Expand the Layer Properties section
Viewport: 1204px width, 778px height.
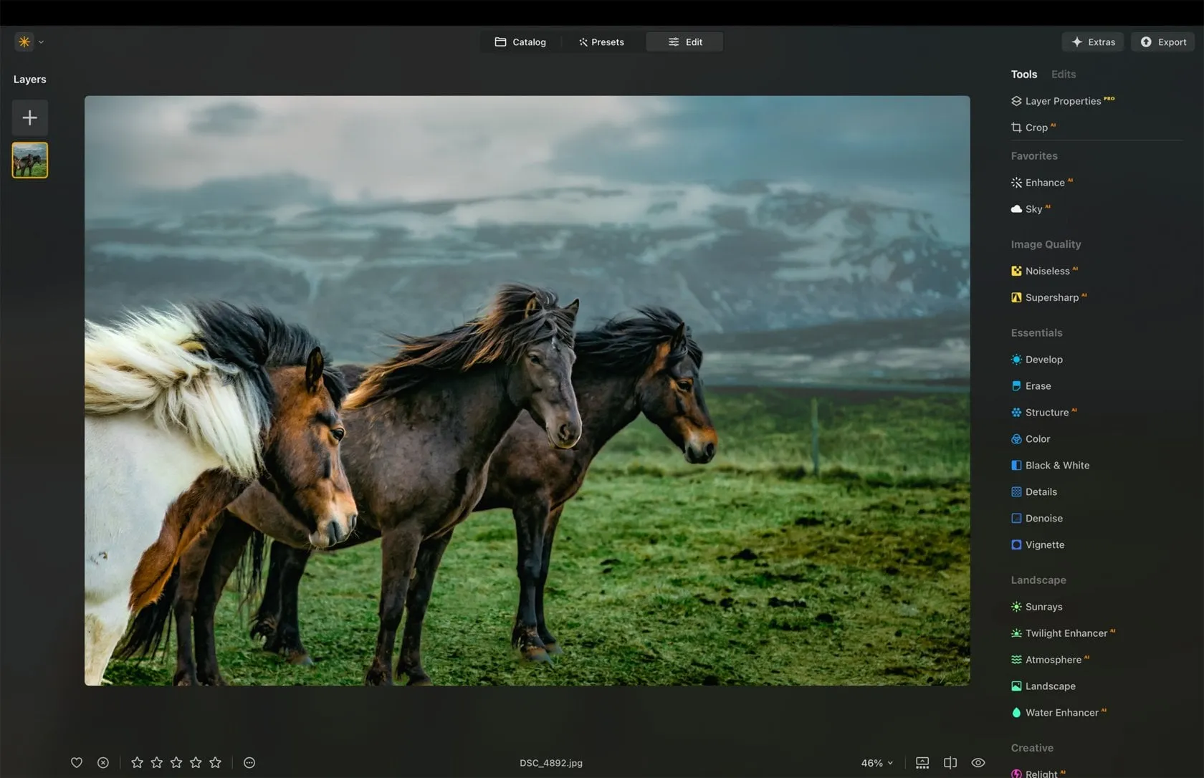(x=1062, y=101)
